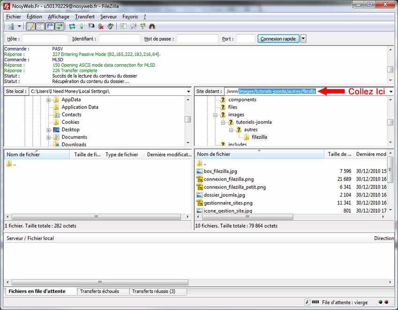Cancel the current operation icon
This screenshot has width=398, height=310.
pyautogui.click(x=91, y=26)
